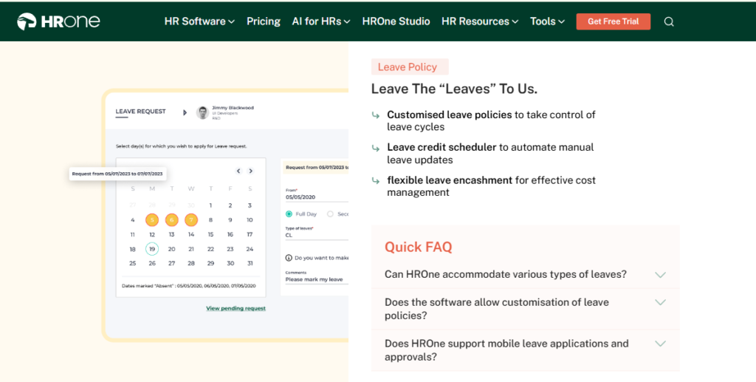Viewport: 756px width, 382px height.
Task: Open the HR Software dropdown menu
Action: click(x=199, y=21)
